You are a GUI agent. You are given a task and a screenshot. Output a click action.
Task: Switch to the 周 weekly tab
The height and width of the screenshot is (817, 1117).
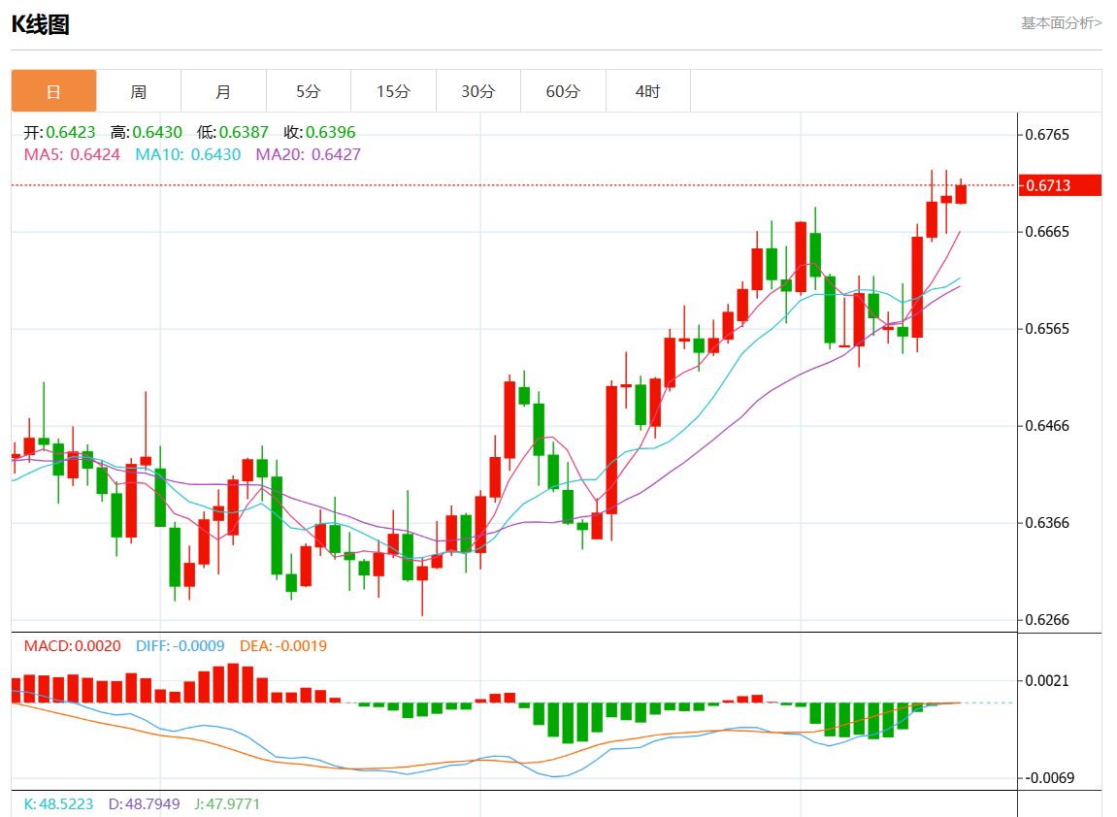pos(138,91)
